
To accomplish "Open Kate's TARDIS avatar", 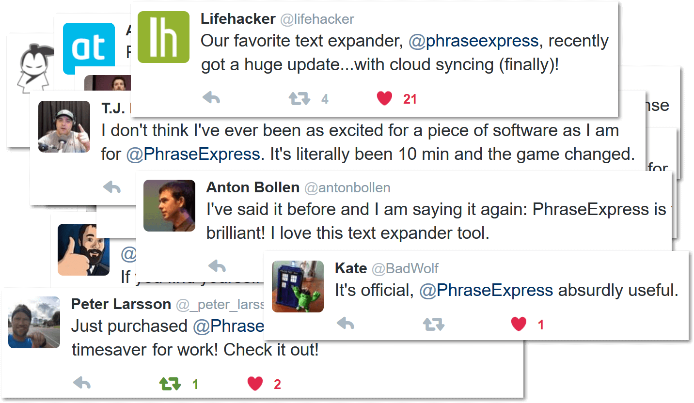I will [298, 286].
